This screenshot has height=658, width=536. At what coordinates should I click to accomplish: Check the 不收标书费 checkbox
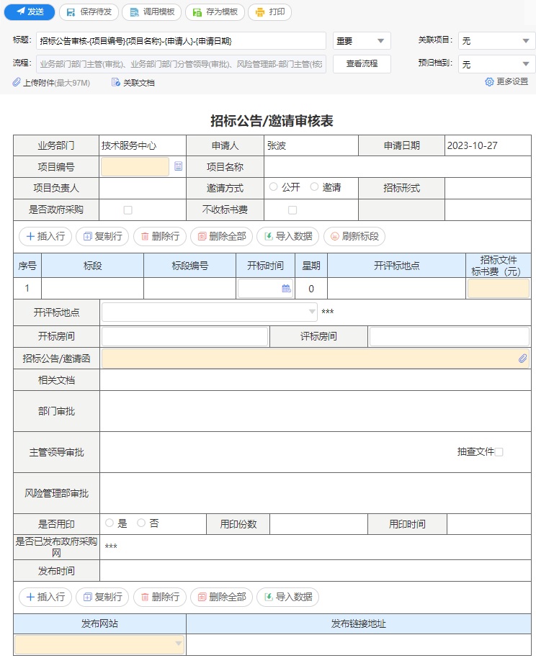tap(292, 209)
